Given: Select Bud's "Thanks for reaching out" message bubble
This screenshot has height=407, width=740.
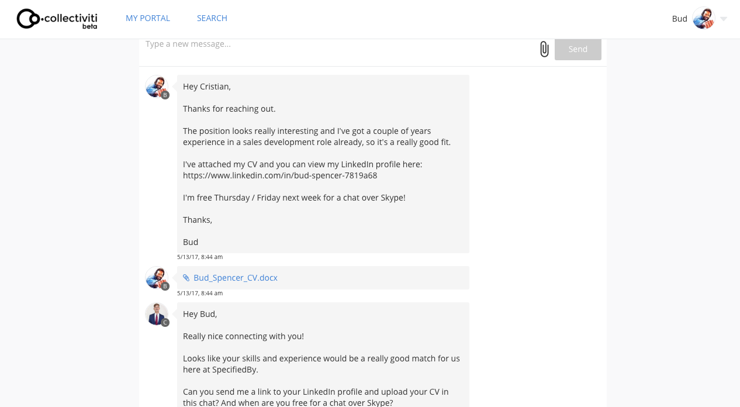Looking at the screenshot, I should click(x=323, y=164).
